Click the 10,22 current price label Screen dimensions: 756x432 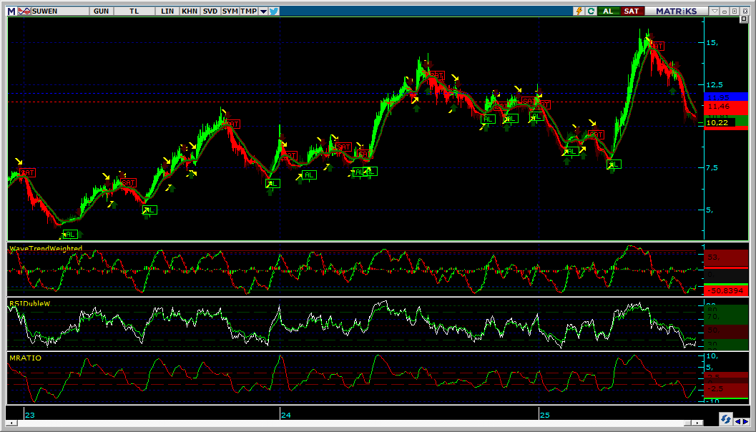point(720,122)
